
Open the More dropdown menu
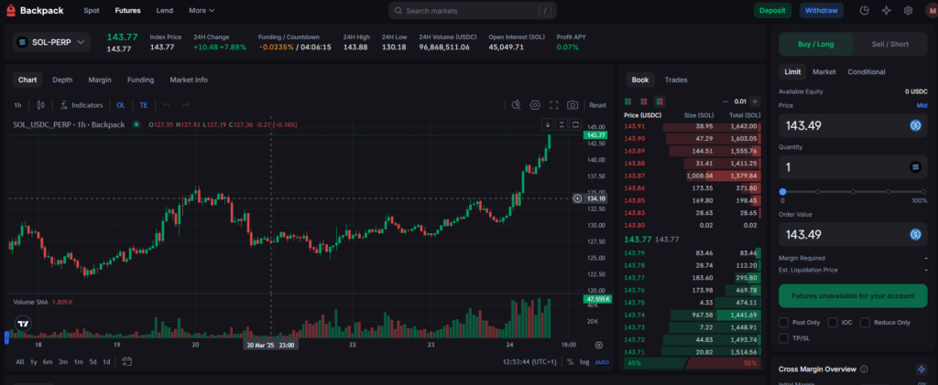point(202,11)
